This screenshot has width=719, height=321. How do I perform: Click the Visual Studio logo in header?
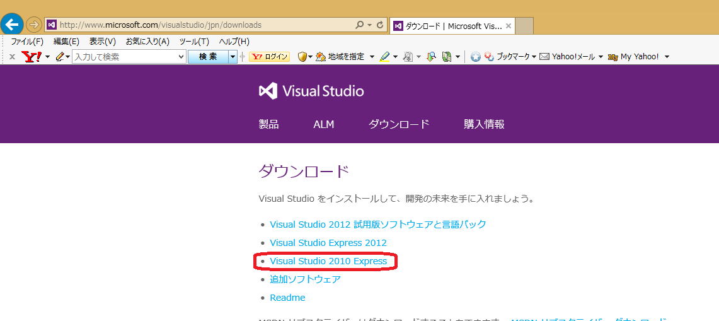click(311, 91)
